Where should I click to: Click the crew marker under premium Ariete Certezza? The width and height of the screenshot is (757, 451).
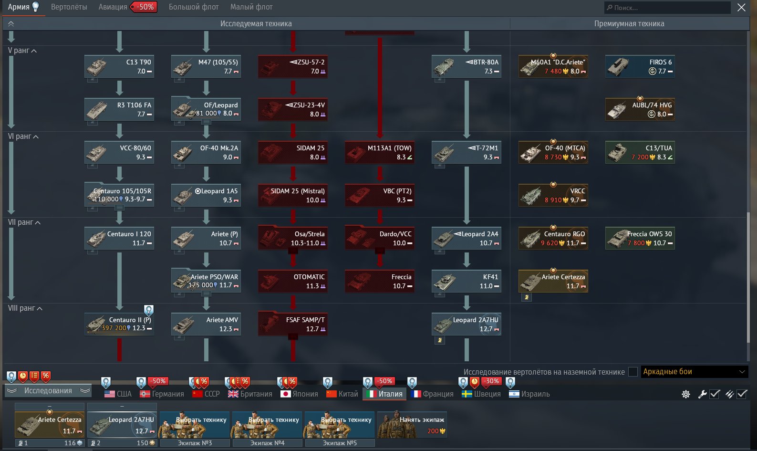pos(527,297)
